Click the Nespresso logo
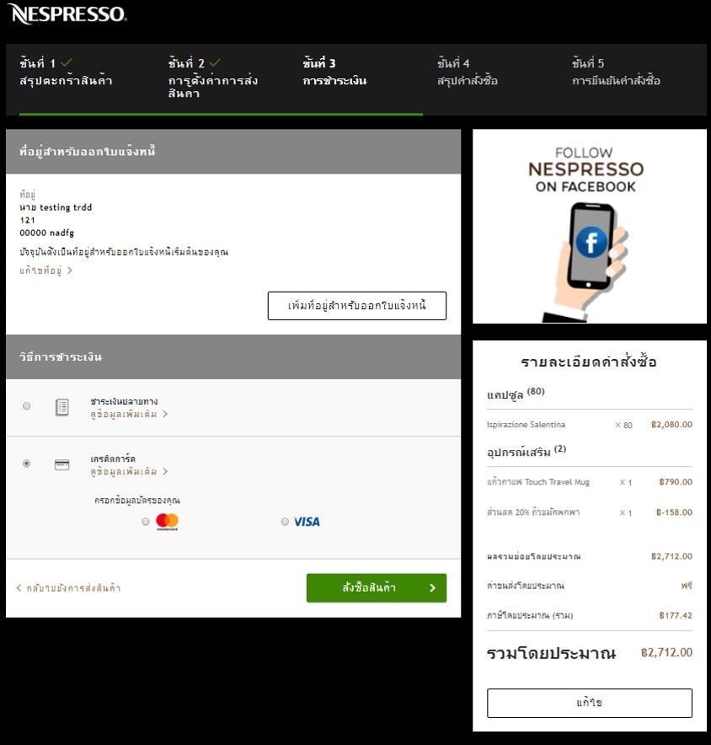The height and width of the screenshot is (745, 711). click(x=67, y=13)
